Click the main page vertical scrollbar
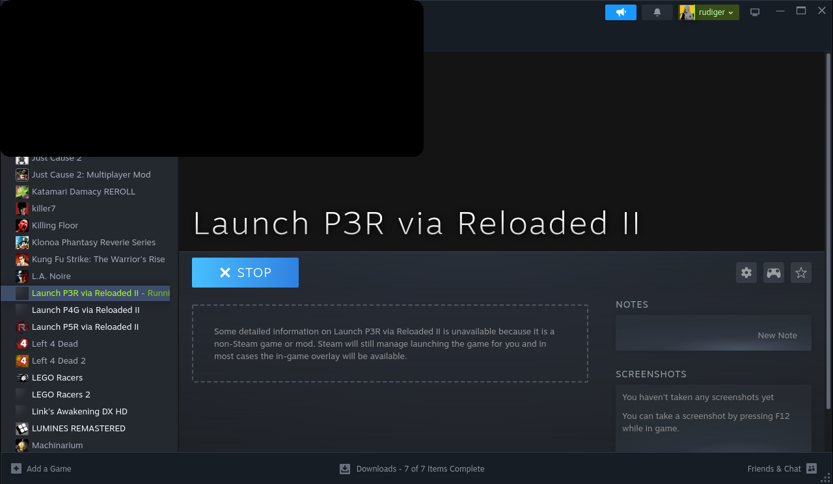The image size is (833, 484). [828, 231]
